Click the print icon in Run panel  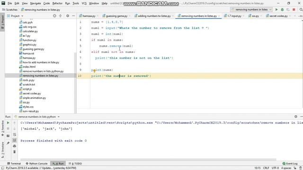point(15,146)
